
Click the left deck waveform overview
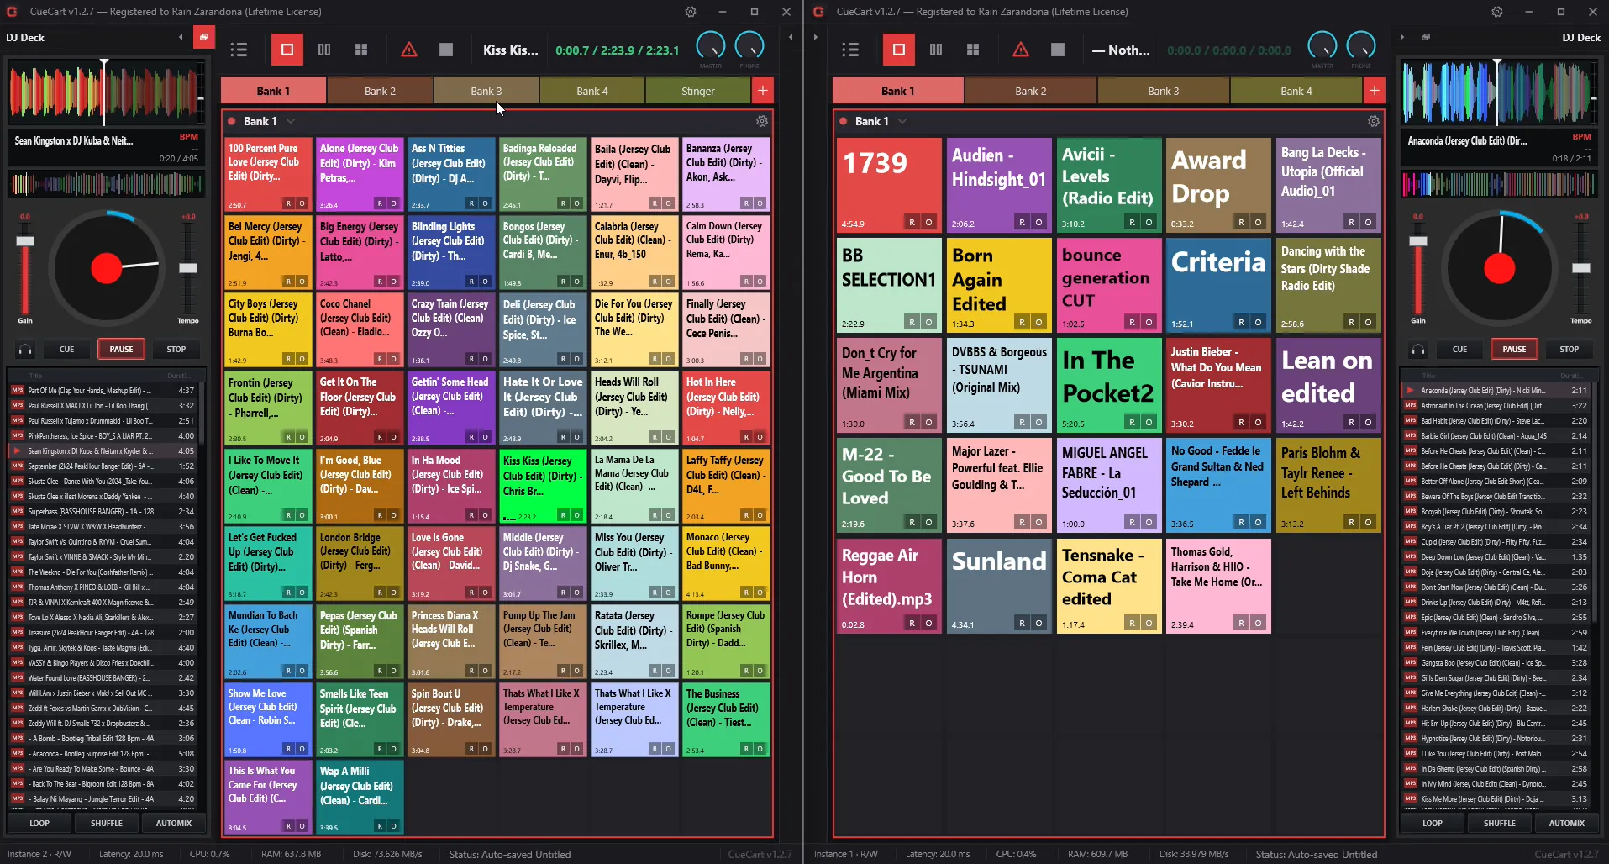[104, 184]
